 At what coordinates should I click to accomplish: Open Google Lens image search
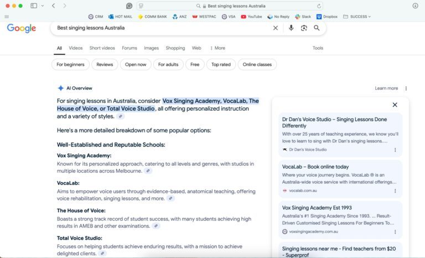(304, 28)
